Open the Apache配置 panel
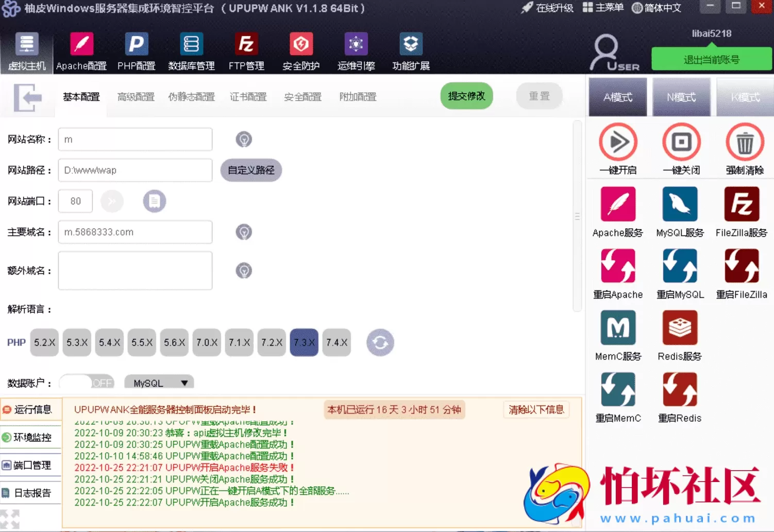Viewport: 774px width, 532px height. click(x=81, y=52)
